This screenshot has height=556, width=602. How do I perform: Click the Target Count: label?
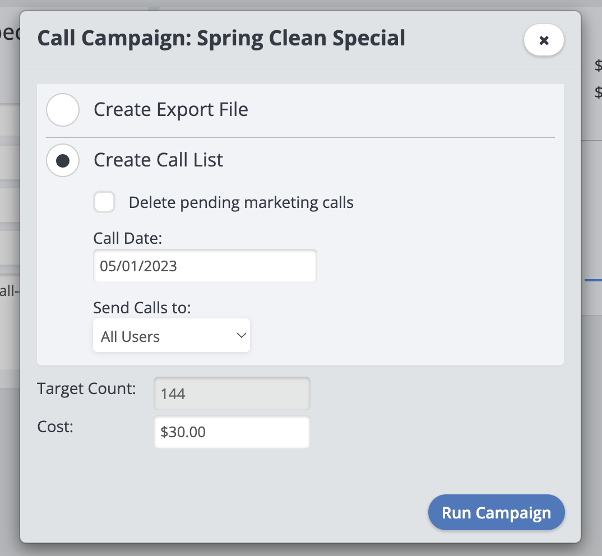tap(86, 388)
